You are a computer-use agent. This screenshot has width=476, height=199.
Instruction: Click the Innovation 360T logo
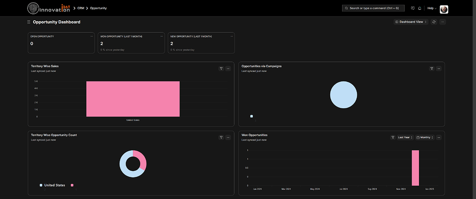click(49, 8)
